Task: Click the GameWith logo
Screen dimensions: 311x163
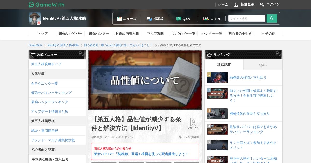Action: click(46, 4)
